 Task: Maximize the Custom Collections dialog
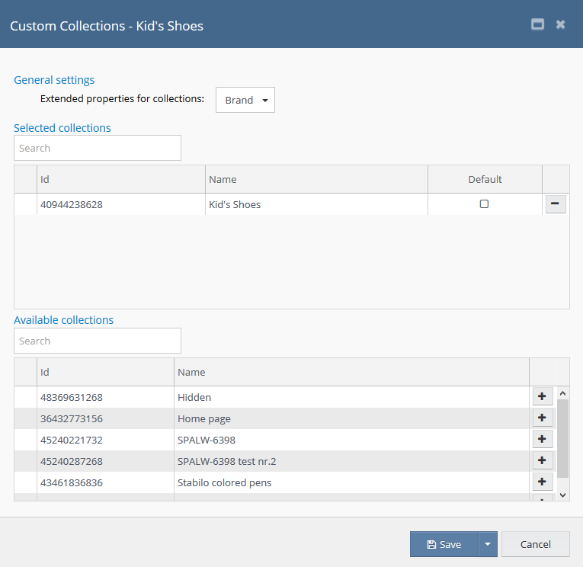[537, 24]
